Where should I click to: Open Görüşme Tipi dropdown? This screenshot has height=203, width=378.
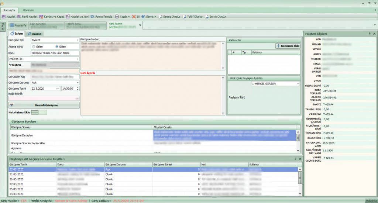click(x=78, y=40)
